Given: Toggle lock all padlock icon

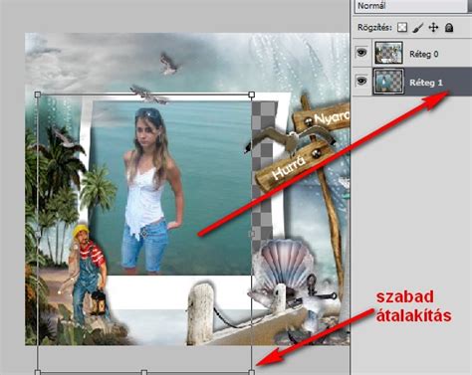Looking at the screenshot, I should [449, 27].
